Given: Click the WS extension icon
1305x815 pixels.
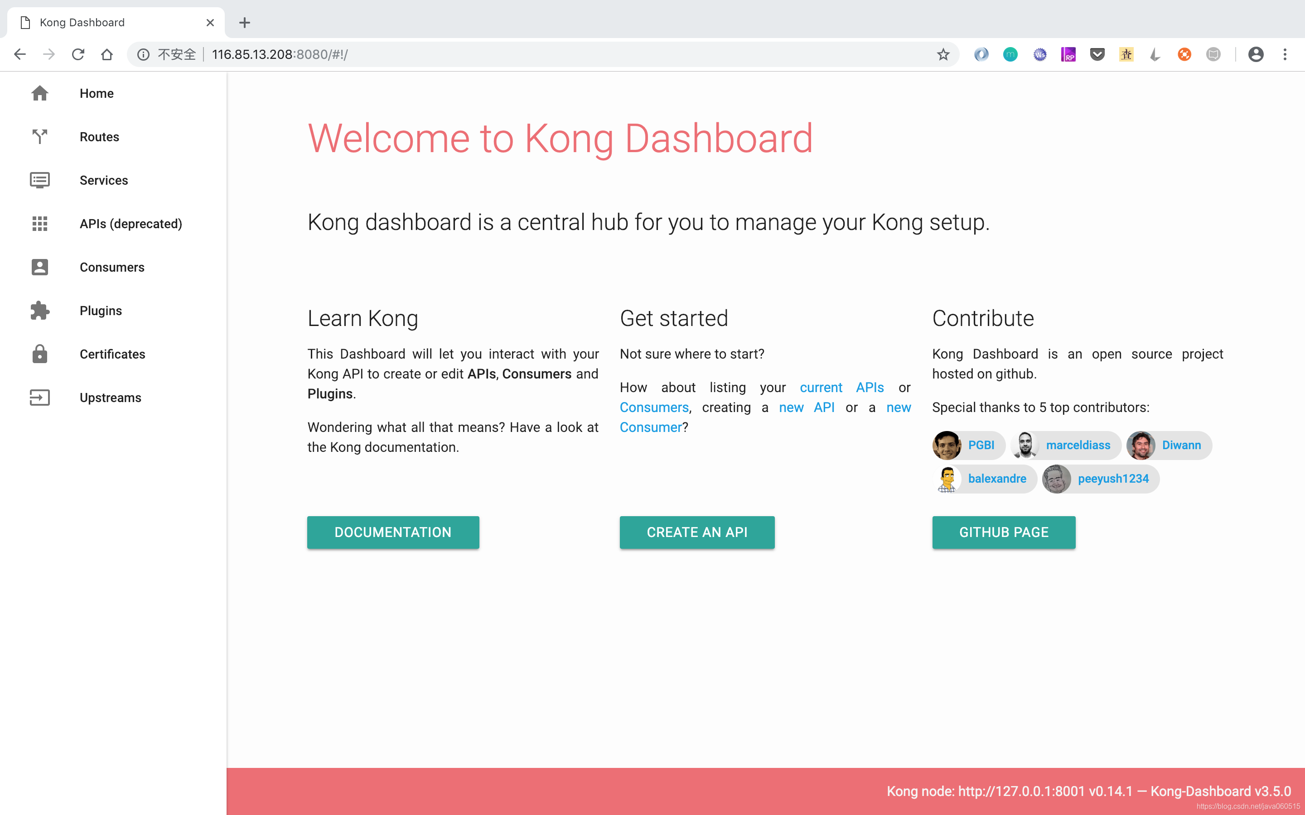Looking at the screenshot, I should tap(1039, 54).
